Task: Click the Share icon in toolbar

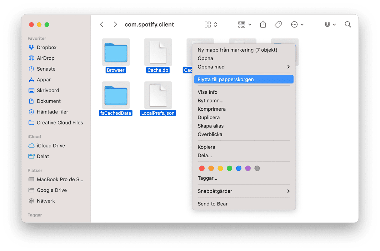Action: click(263, 24)
